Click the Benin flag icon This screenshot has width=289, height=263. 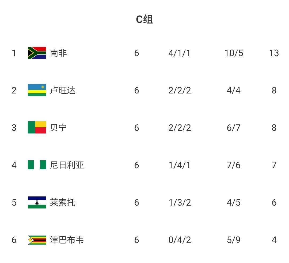point(37,128)
